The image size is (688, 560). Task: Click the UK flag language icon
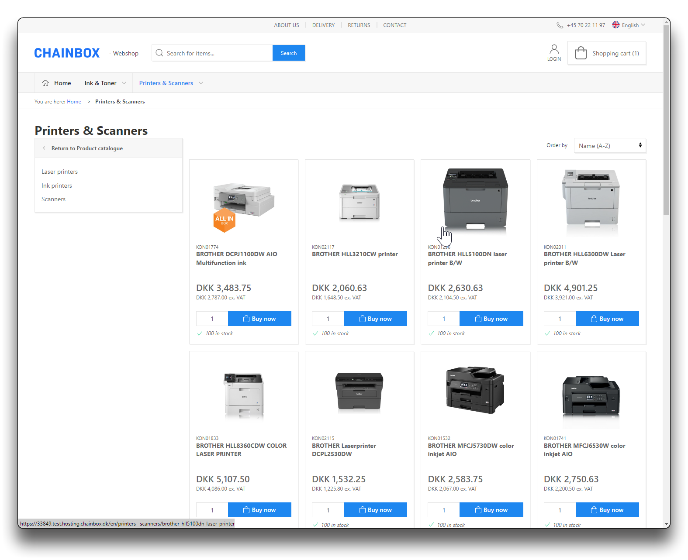(x=616, y=25)
